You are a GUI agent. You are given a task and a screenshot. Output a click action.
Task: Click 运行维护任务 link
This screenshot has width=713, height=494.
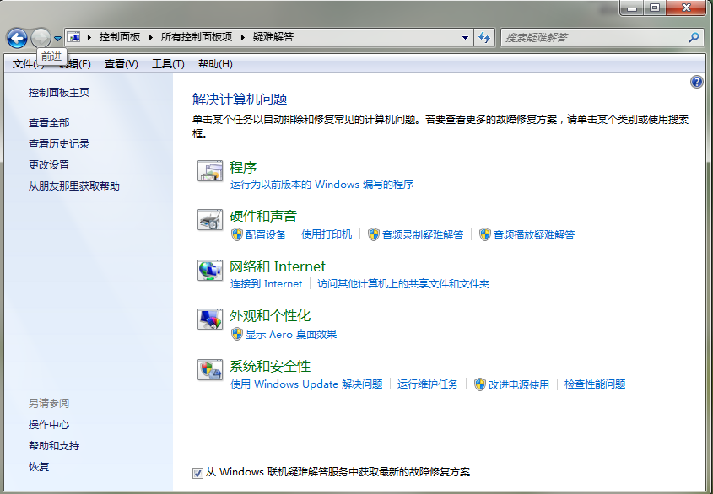(x=428, y=384)
